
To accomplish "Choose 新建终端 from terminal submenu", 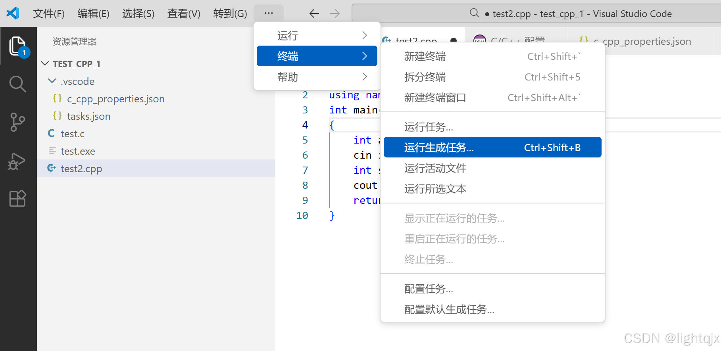I will coord(492,56).
